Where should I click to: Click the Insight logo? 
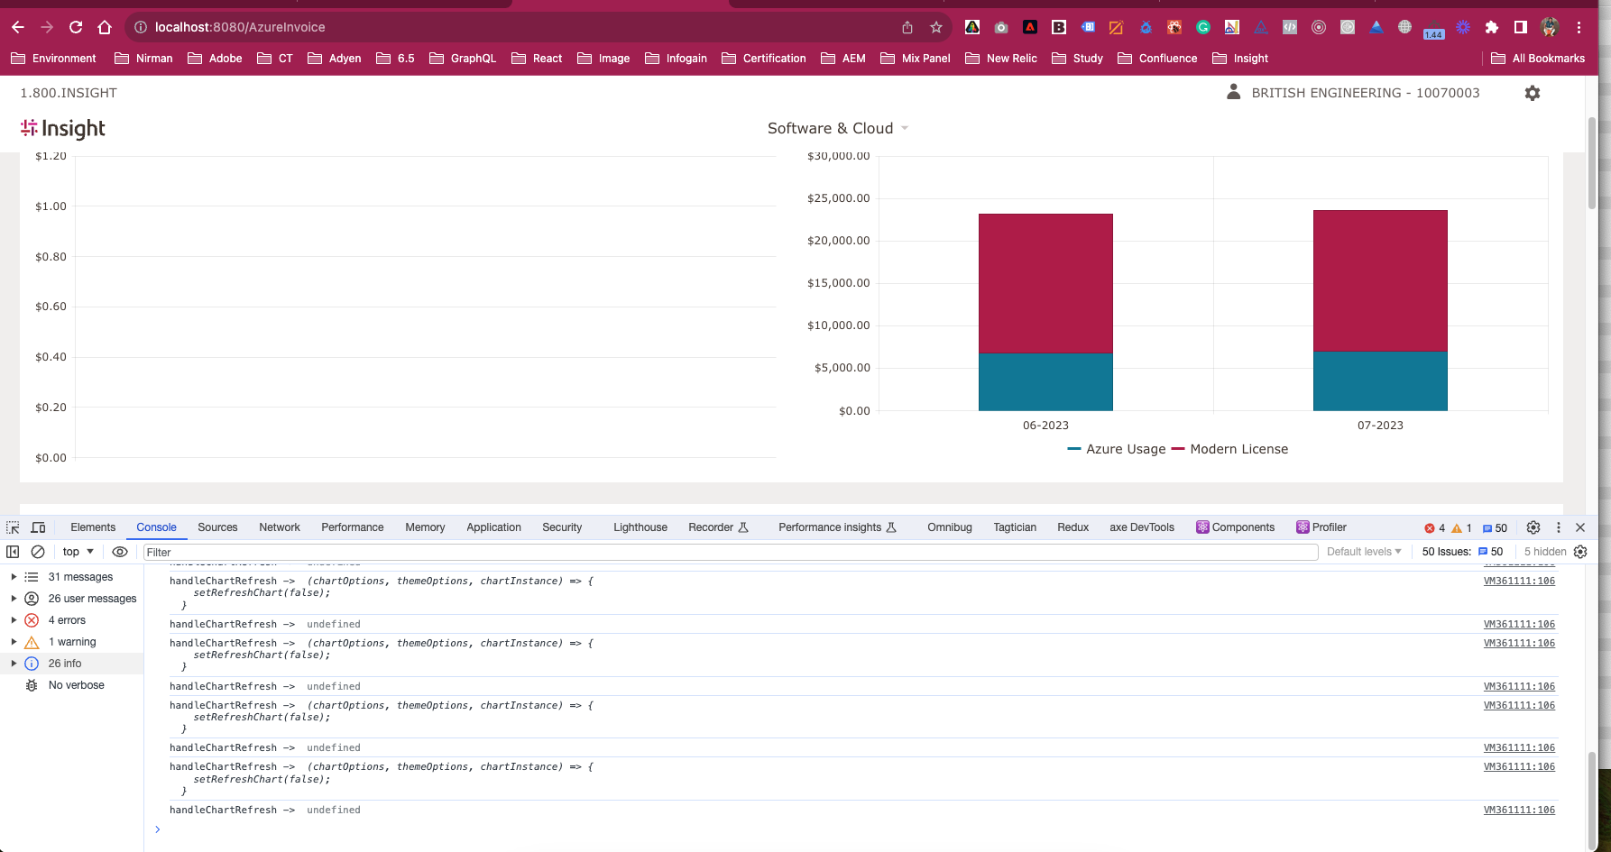point(63,129)
